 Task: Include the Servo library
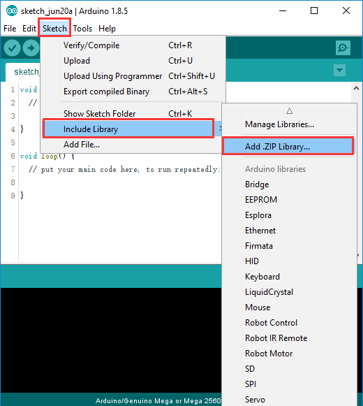coord(289,400)
